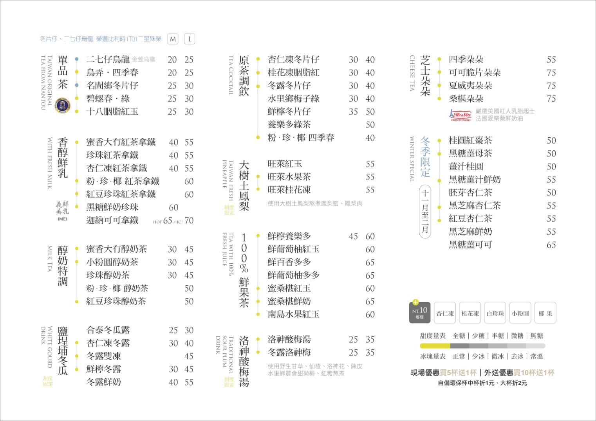Choose 黑糖薑可可 from the winter list
Viewport: 596px width, 421px height.
470,245
